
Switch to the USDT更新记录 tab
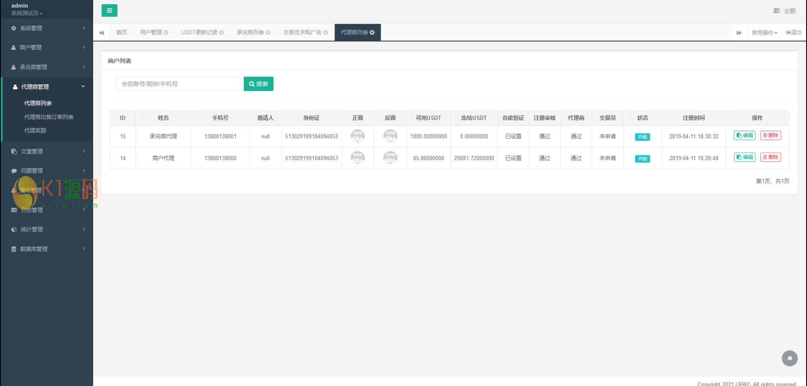(x=199, y=33)
